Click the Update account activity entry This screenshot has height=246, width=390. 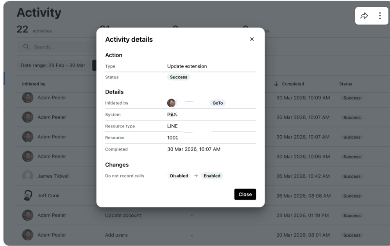click(123, 216)
